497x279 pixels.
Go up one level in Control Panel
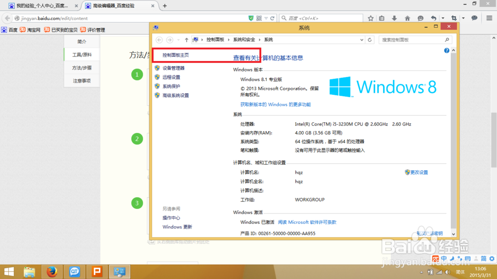[x=186, y=40]
